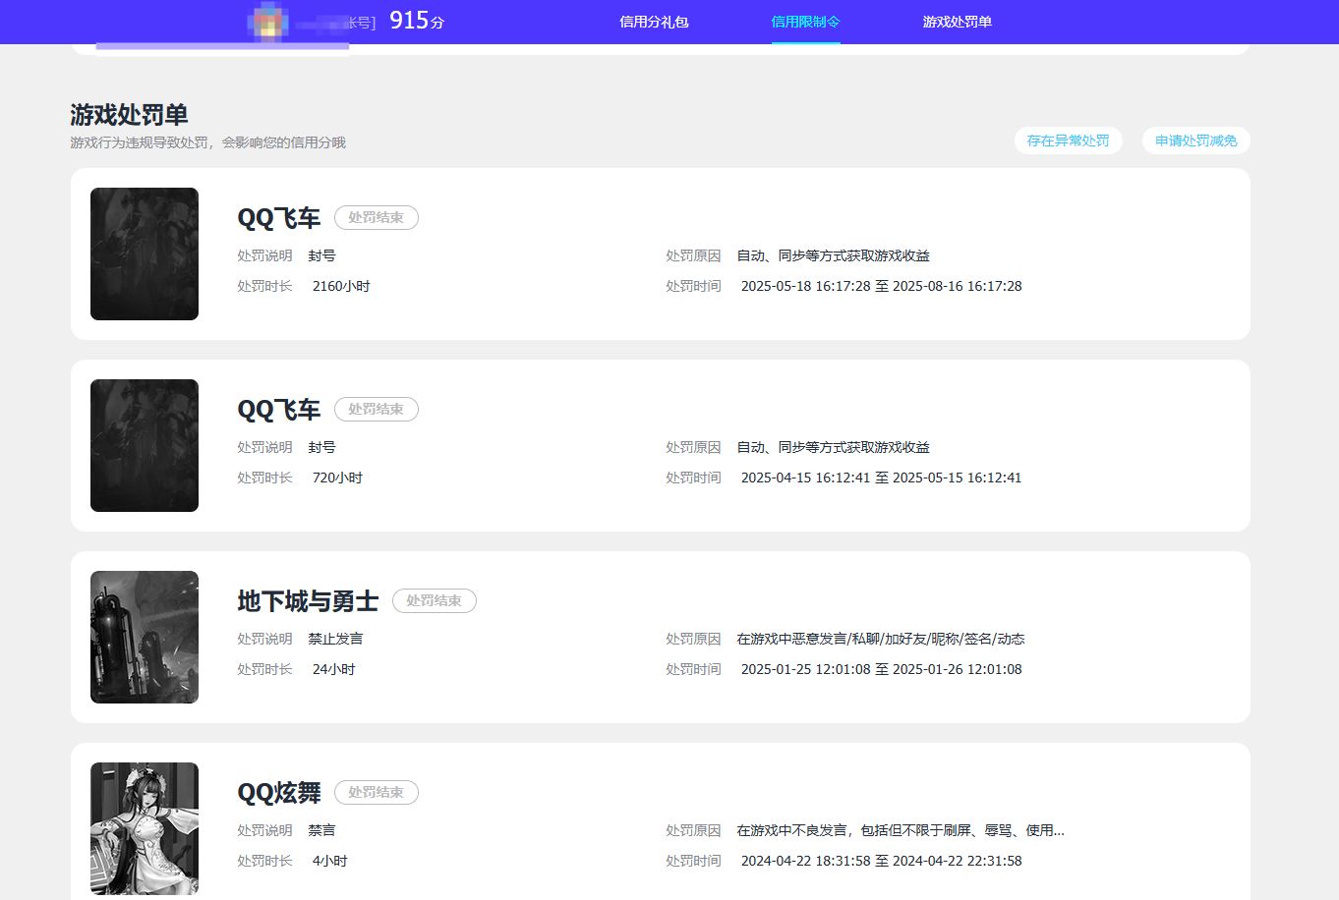This screenshot has height=900, width=1339.
Task: Click the 地下城与勇士 game cover image
Action: [x=145, y=637]
